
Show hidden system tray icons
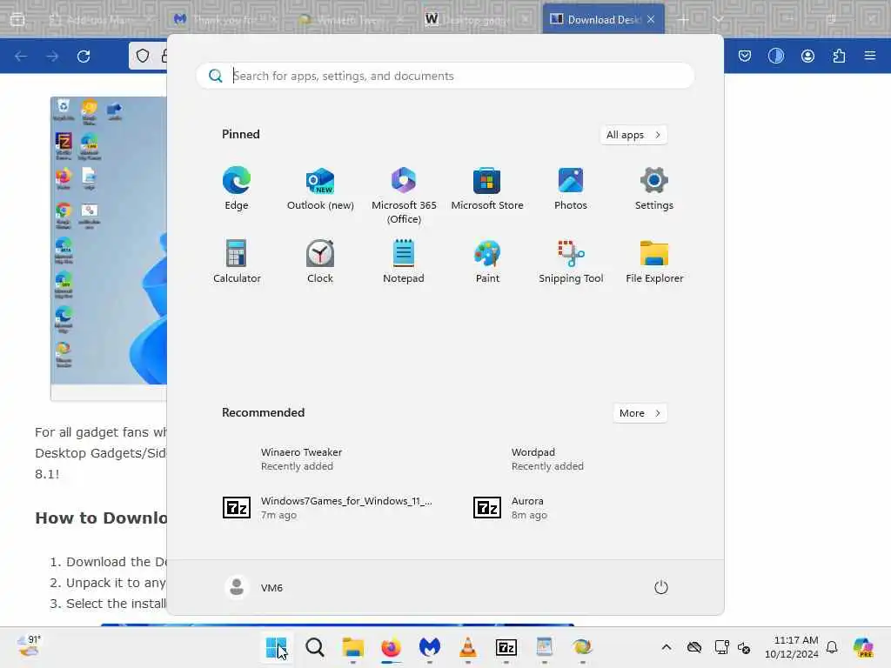coord(666,647)
